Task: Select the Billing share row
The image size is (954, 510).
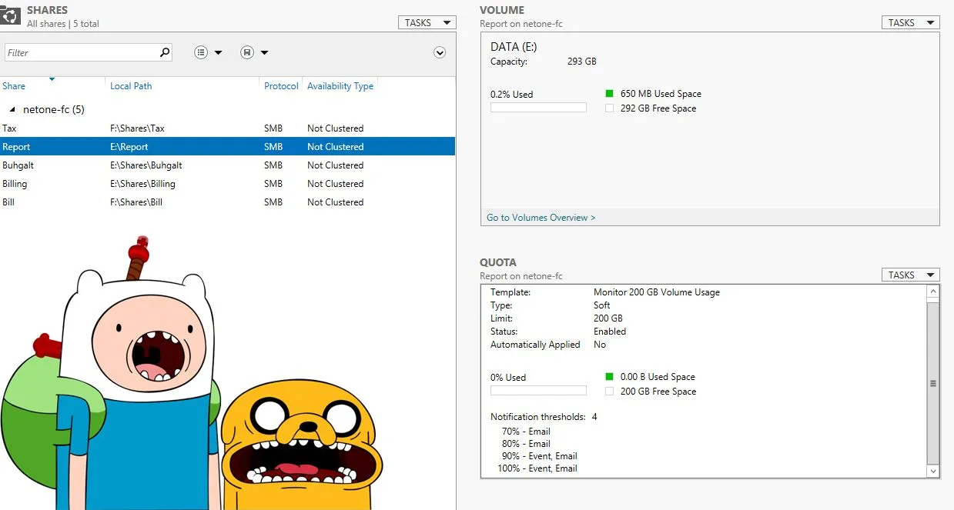Action: pos(228,184)
